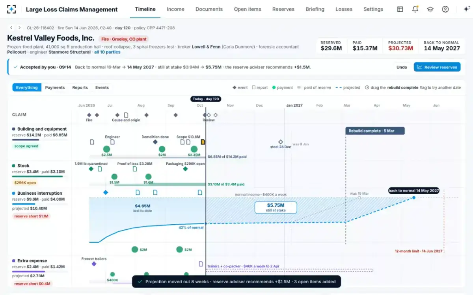The image size is (473, 295).
Task: Open the Open items tab
Action: click(x=248, y=9)
